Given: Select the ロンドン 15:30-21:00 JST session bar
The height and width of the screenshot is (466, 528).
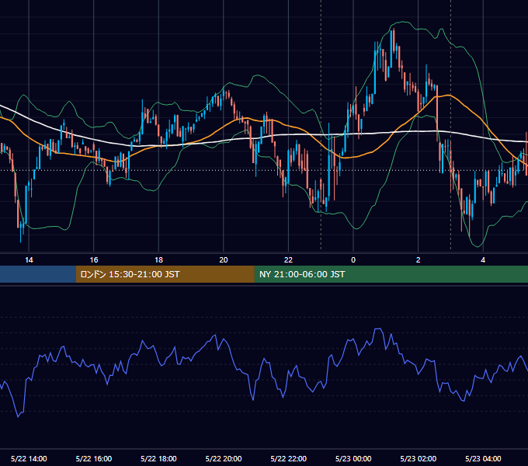Looking at the screenshot, I should coord(165,274).
